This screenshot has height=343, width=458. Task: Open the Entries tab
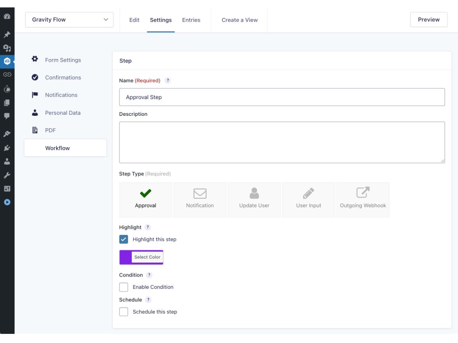pyautogui.click(x=191, y=20)
